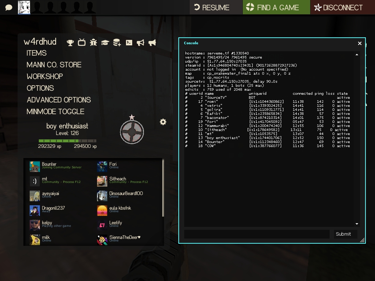This screenshot has height=281, width=375.
Task: Open the ITEMS menu
Action: tap(36, 53)
